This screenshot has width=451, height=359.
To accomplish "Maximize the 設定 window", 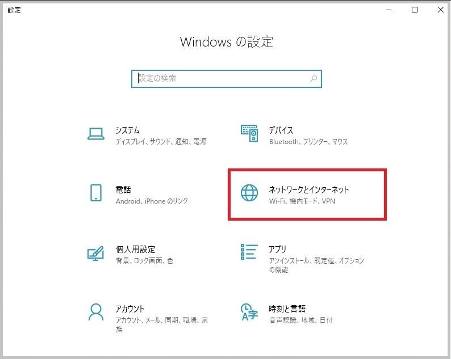I will tap(415, 10).
